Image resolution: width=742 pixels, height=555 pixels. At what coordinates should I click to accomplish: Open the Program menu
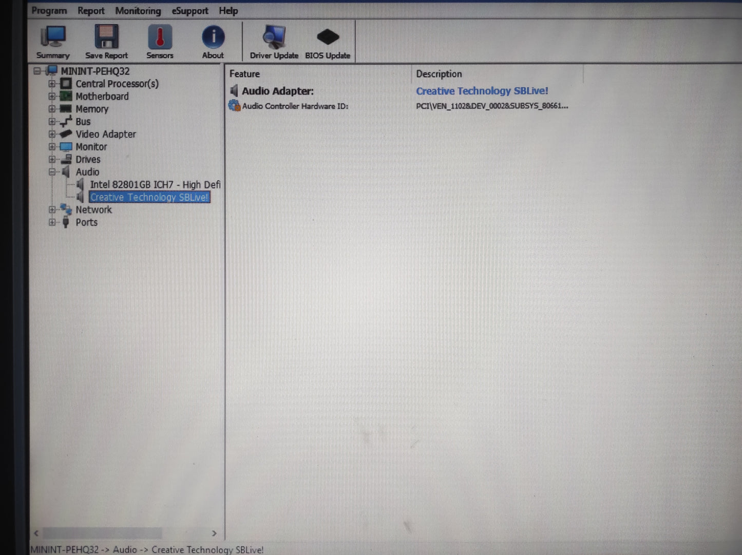click(x=49, y=11)
